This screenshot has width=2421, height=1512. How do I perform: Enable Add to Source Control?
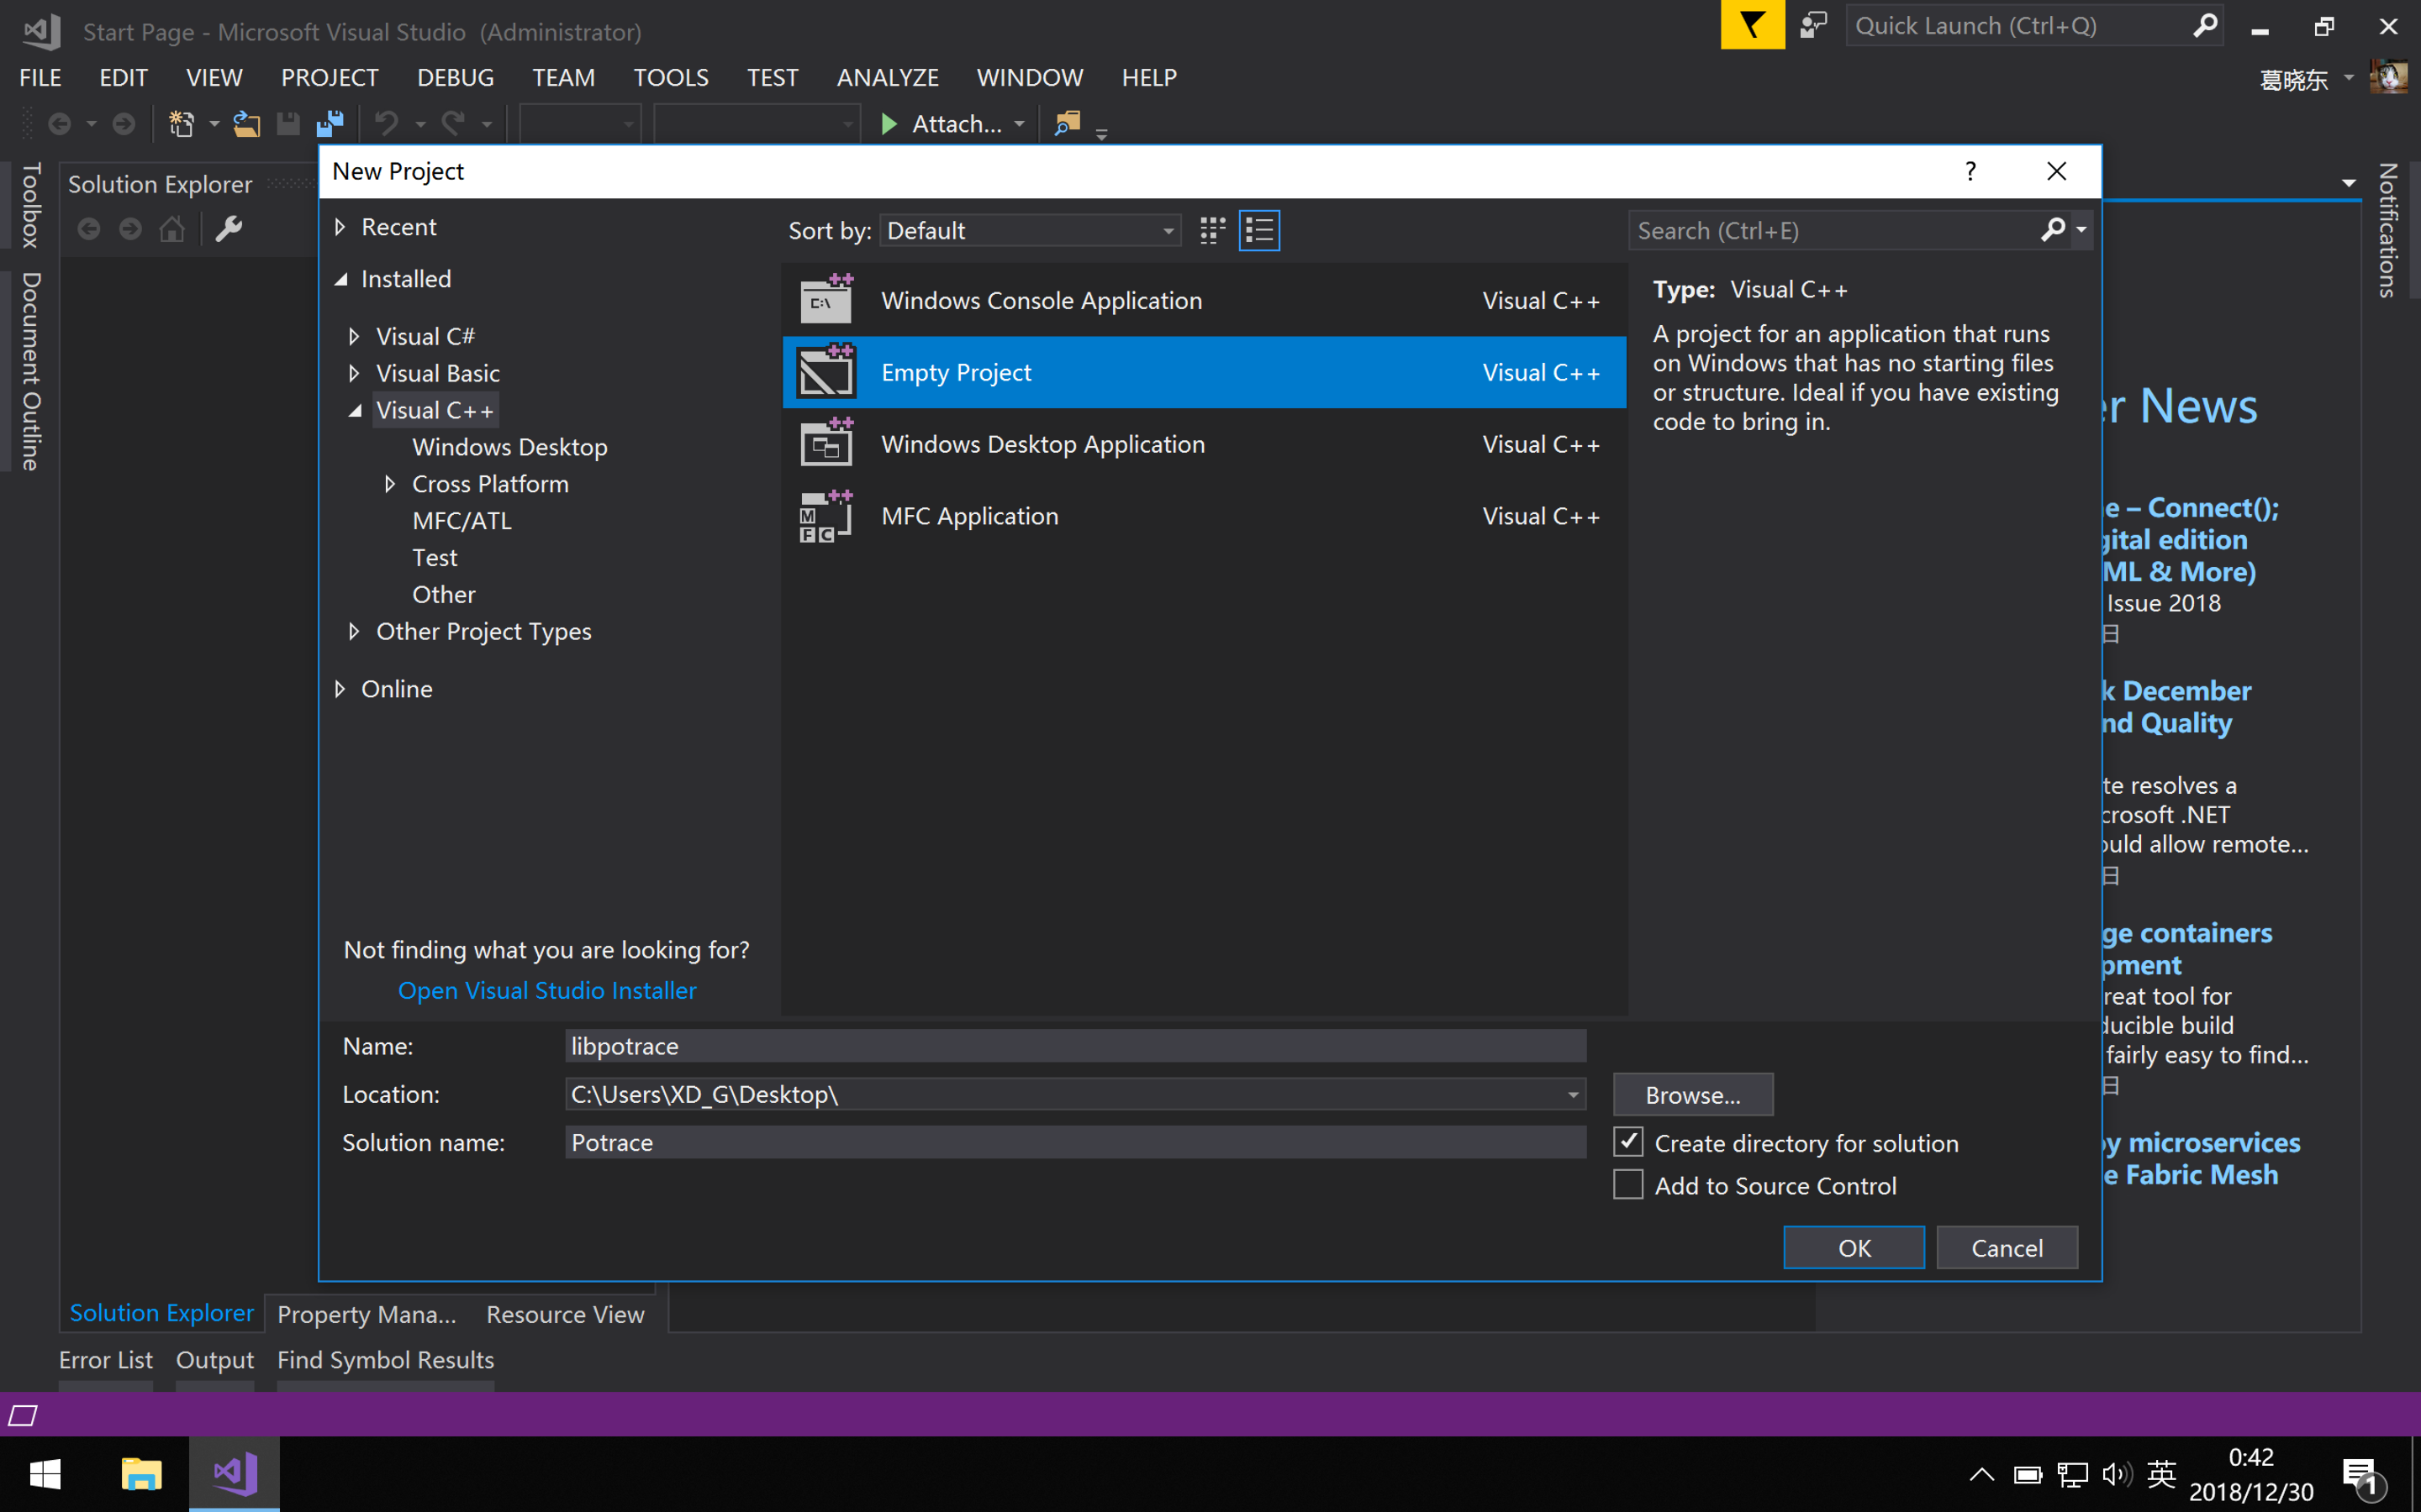pos(1627,1185)
